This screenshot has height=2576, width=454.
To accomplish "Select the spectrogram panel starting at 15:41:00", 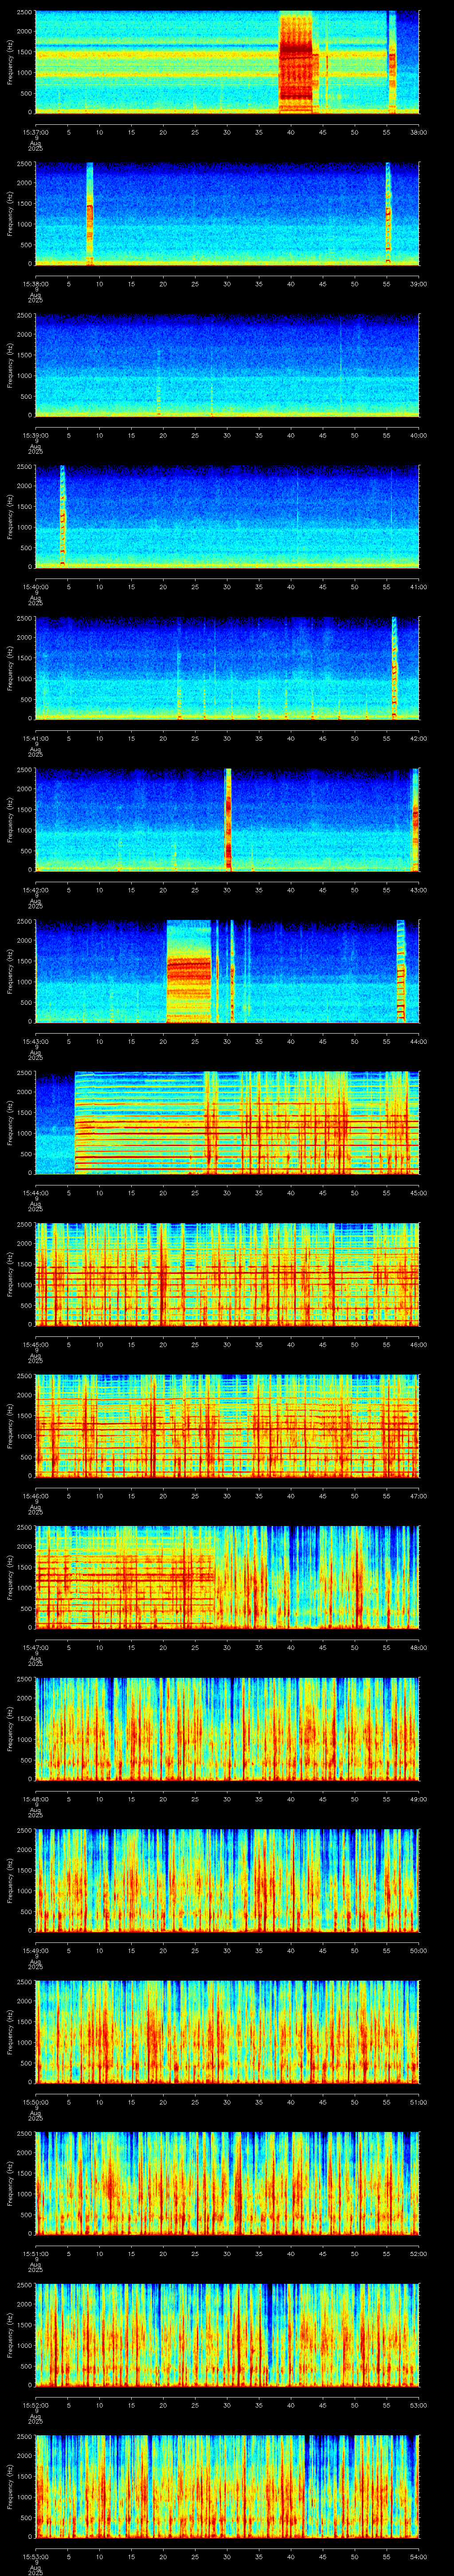I will click(227, 668).
